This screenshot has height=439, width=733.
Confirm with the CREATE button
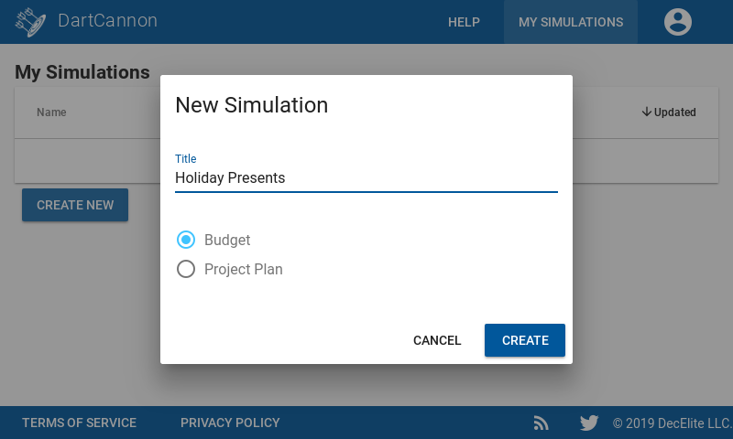525,340
